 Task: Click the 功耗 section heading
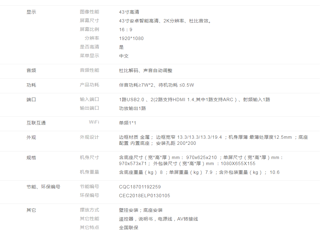pos(31,85)
